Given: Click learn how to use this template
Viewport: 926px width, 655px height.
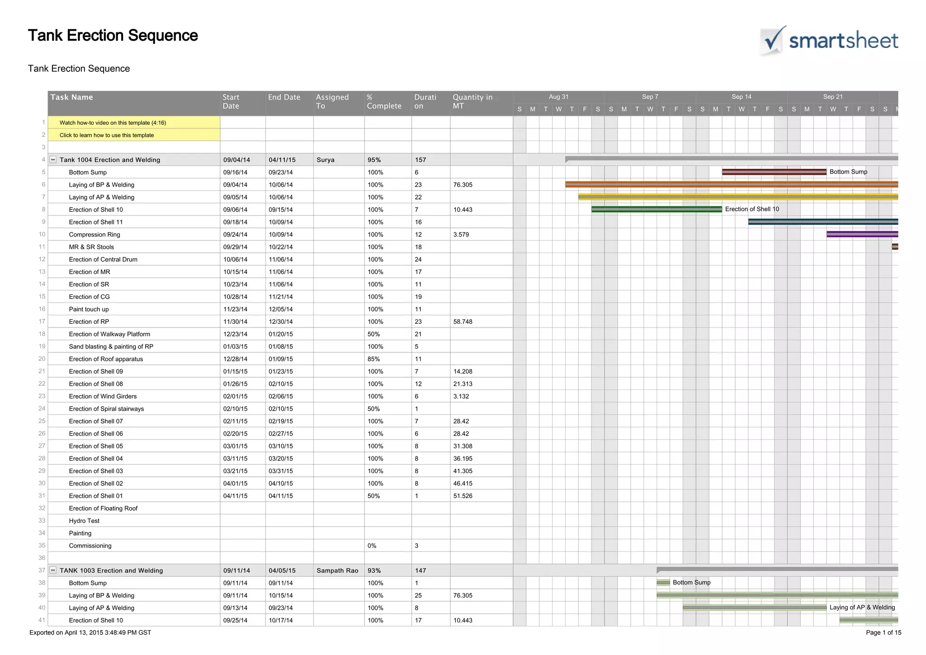Looking at the screenshot, I should [x=107, y=135].
